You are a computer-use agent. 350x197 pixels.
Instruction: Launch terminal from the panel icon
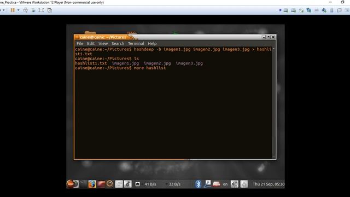(84, 184)
